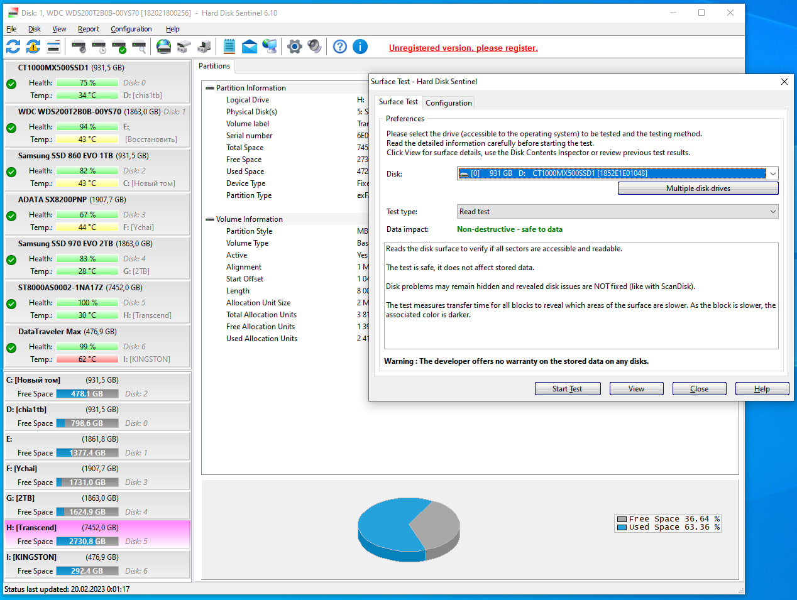The image size is (797, 600).
Task: Click the disk panel icon beside the refresh icons
Action: click(x=53, y=46)
